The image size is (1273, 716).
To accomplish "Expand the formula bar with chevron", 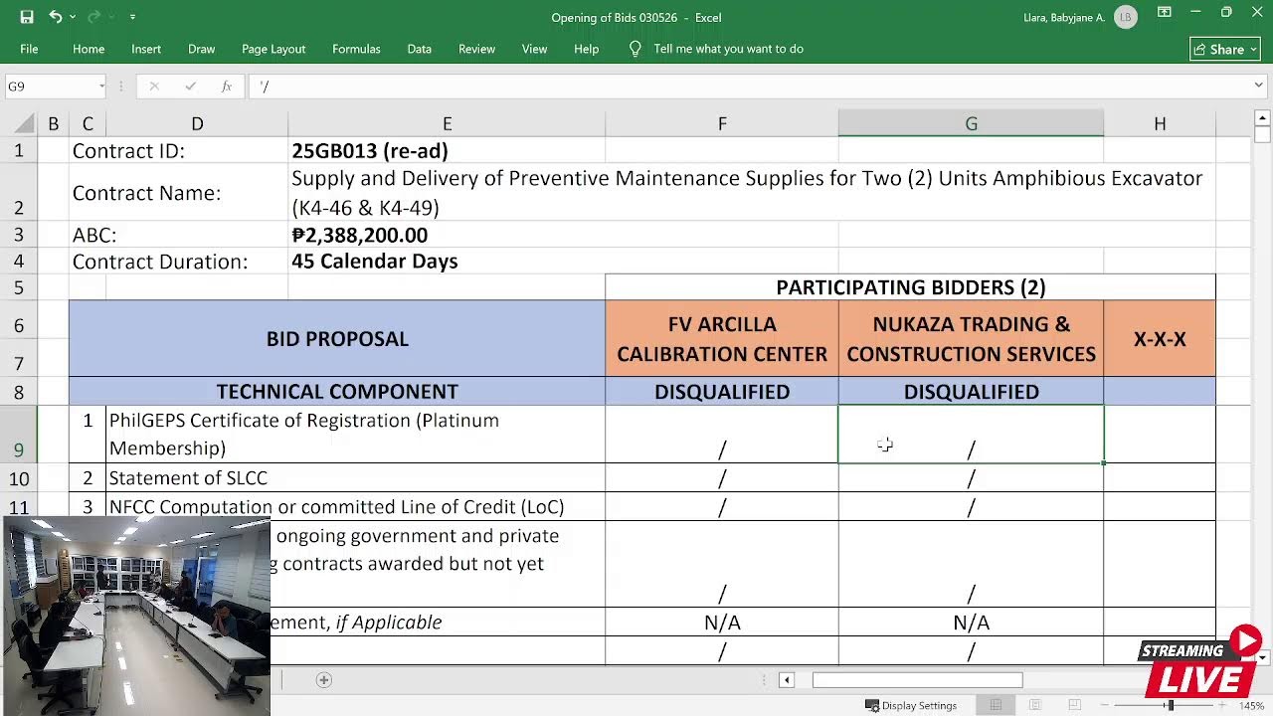I will 1258,87.
